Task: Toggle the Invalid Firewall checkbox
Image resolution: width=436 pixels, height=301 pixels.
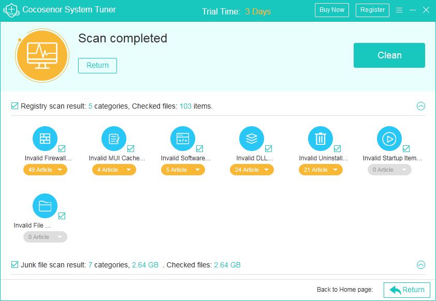Action: coord(62,148)
